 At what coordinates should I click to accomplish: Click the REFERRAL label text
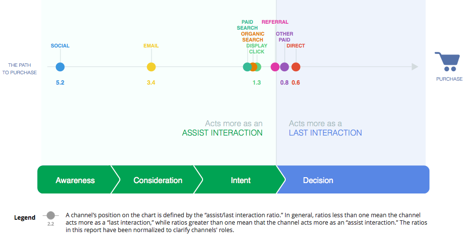[275, 22]
